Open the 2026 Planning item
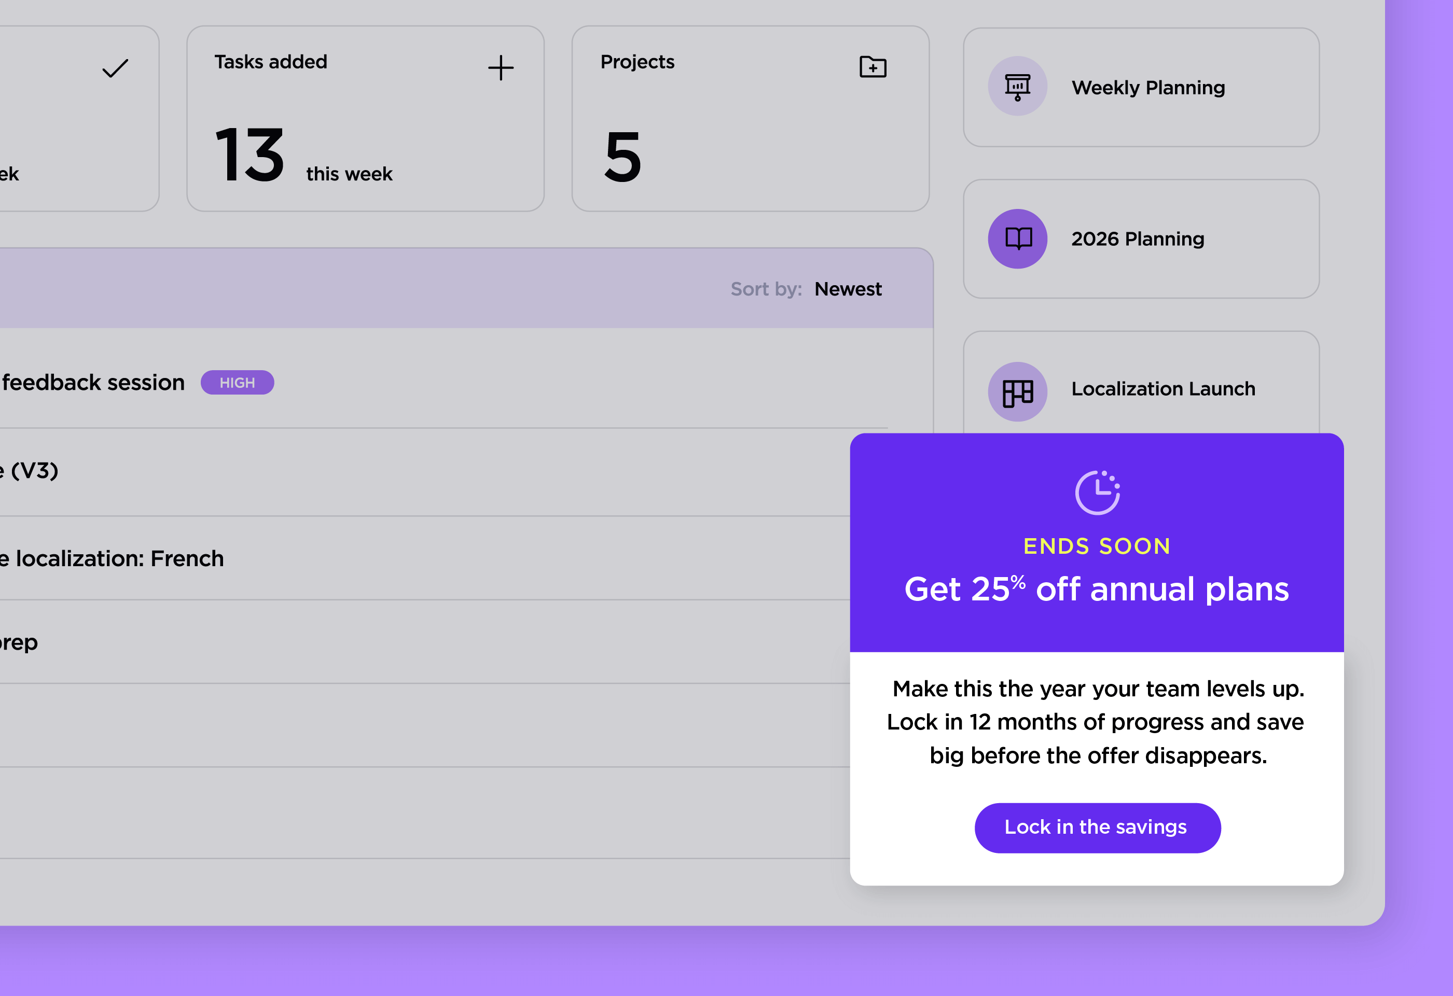 (1137, 240)
